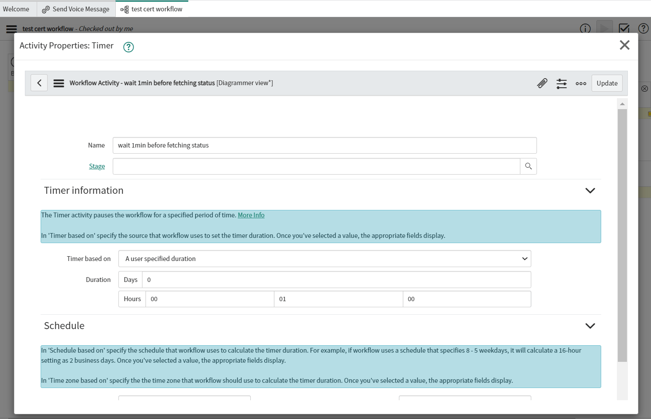The height and width of the screenshot is (419, 651).
Task: Click the paperclip attachment icon
Action: coord(542,83)
